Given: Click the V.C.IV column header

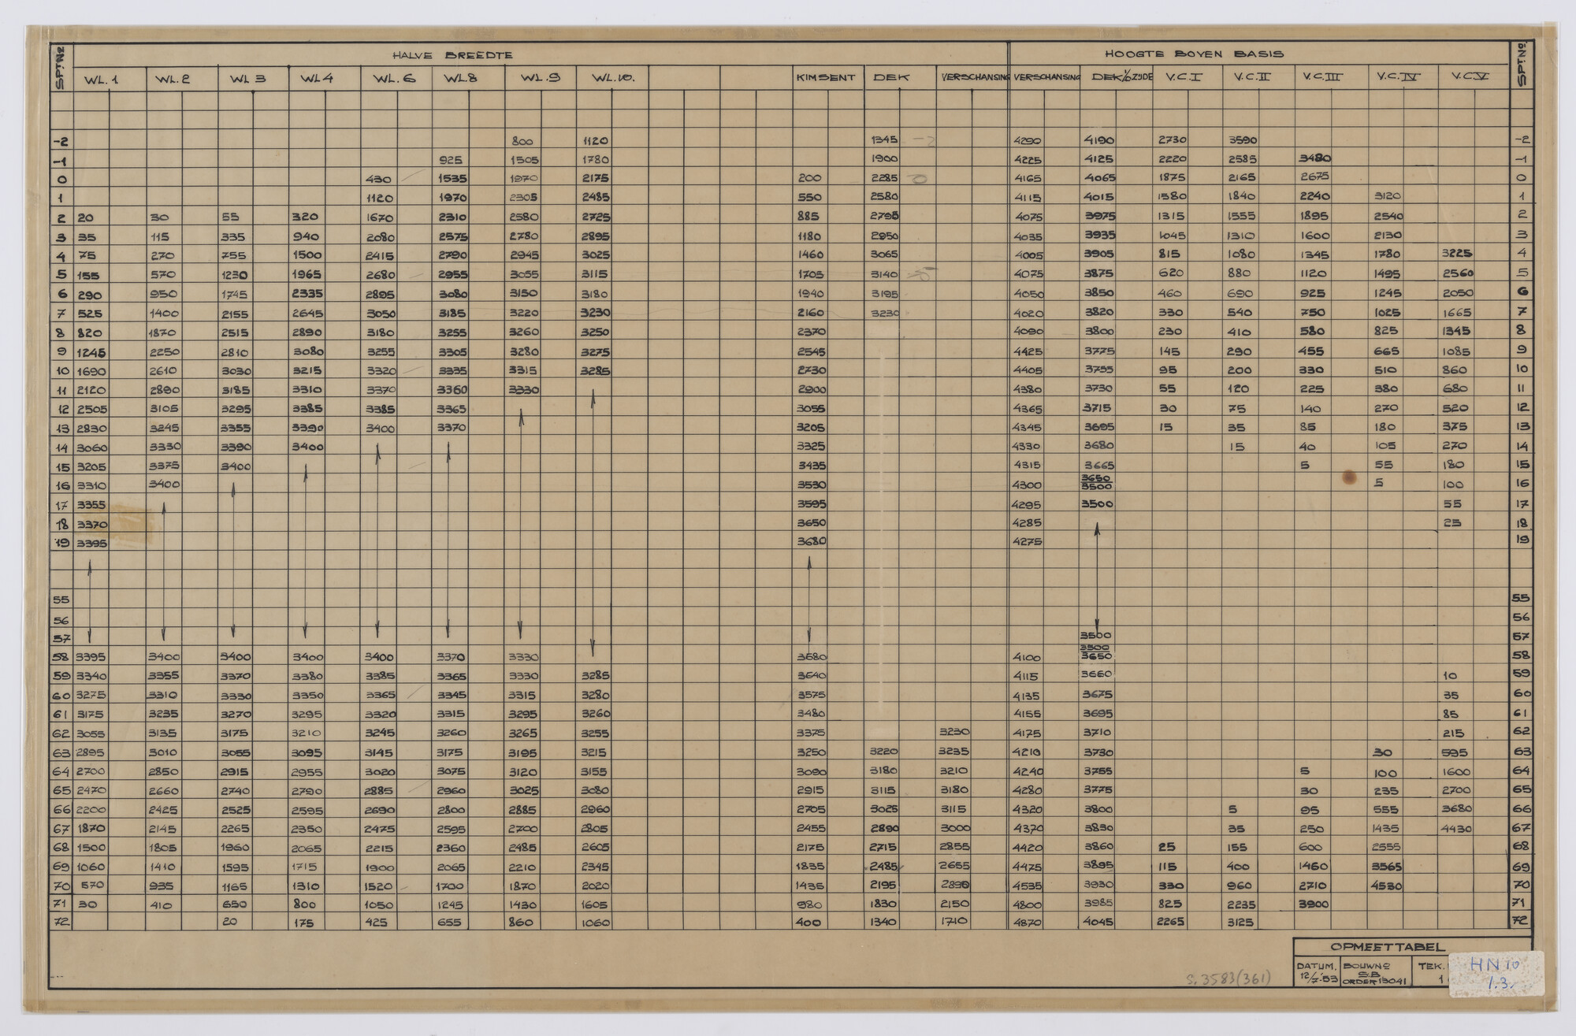Looking at the screenshot, I should [x=1399, y=76].
